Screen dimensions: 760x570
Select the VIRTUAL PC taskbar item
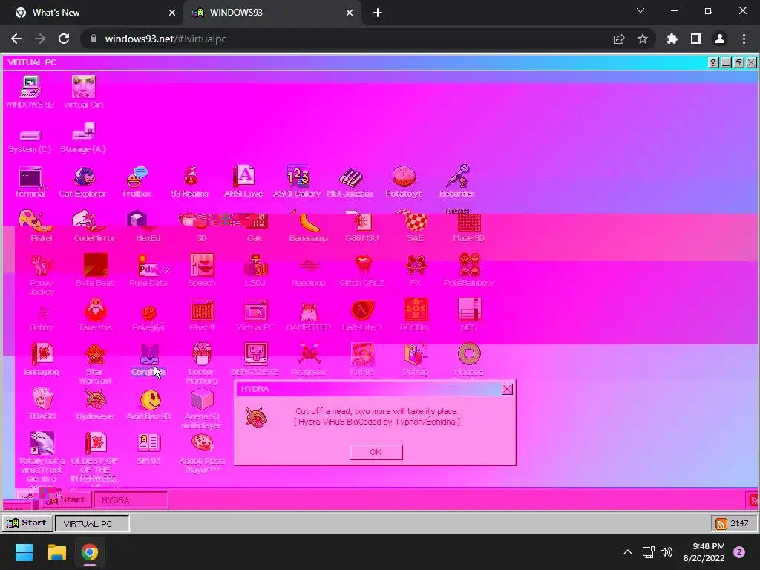coord(92,523)
